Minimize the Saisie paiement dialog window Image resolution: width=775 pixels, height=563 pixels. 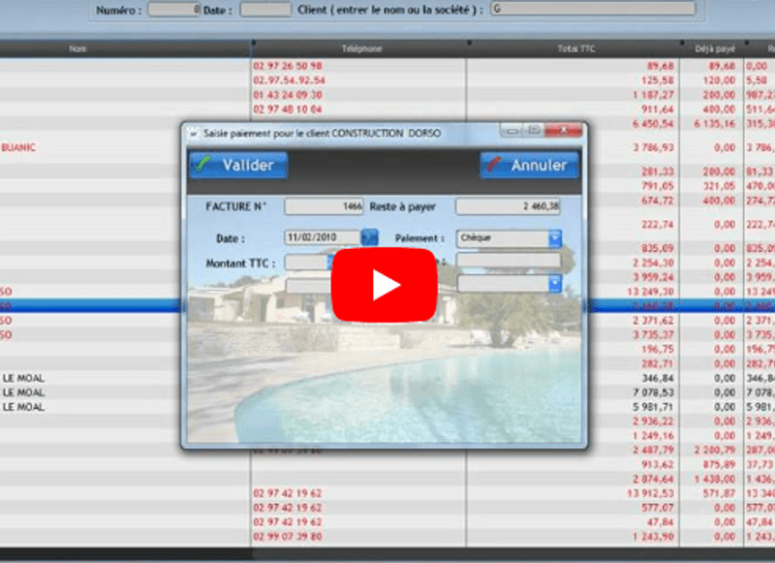(511, 130)
